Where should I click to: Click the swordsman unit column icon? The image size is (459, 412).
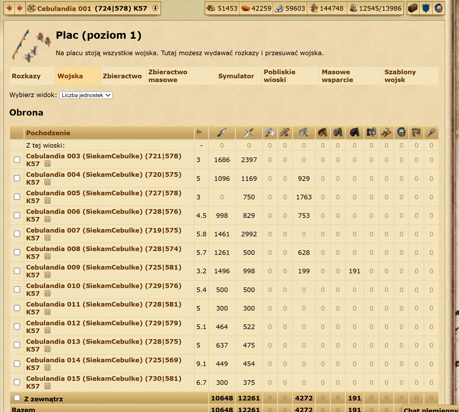(249, 133)
